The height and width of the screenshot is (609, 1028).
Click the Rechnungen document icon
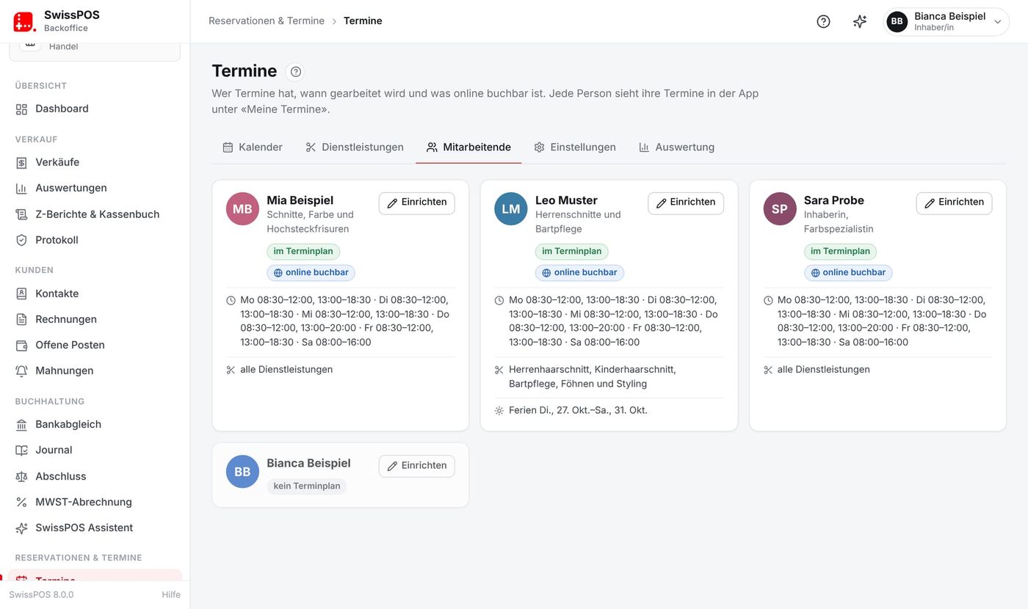pos(21,319)
